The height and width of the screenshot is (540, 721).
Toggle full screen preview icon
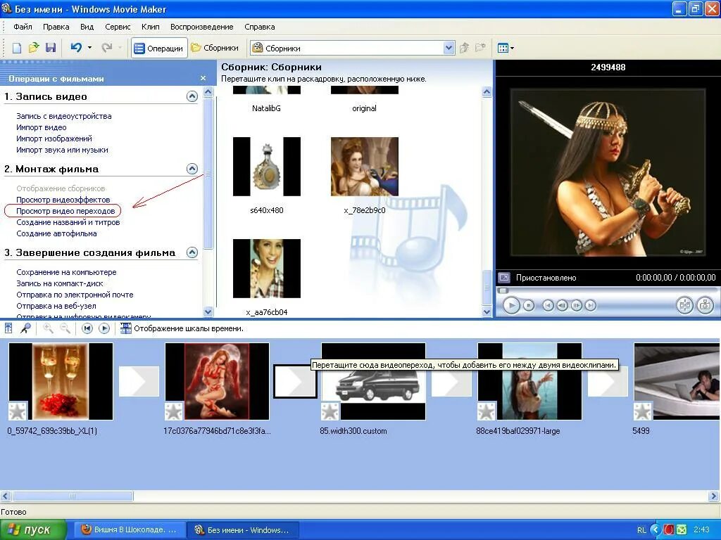pyautogui.click(x=504, y=277)
